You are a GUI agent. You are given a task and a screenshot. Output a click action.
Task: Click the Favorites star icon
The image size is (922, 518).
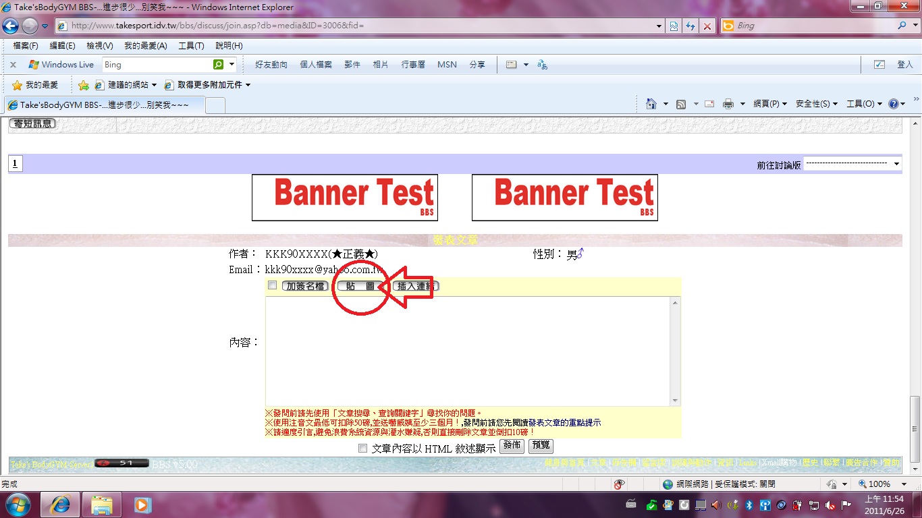[x=17, y=85]
